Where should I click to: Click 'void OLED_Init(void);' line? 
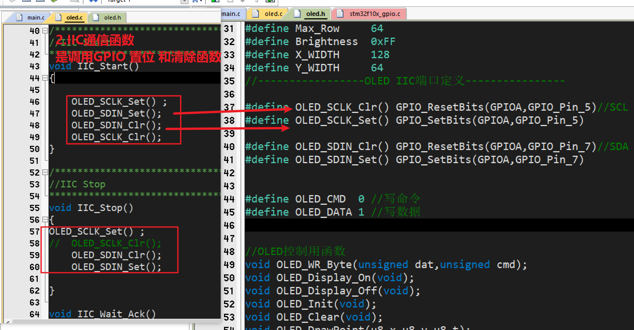coord(311,304)
